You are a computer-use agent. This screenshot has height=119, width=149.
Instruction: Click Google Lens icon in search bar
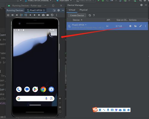pos(51,99)
